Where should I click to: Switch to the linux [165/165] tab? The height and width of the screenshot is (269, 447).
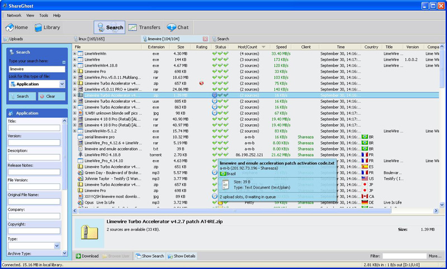pyautogui.click(x=89, y=39)
